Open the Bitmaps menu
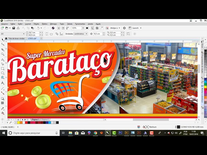This screenshot has height=155, width=207. click(53, 24)
